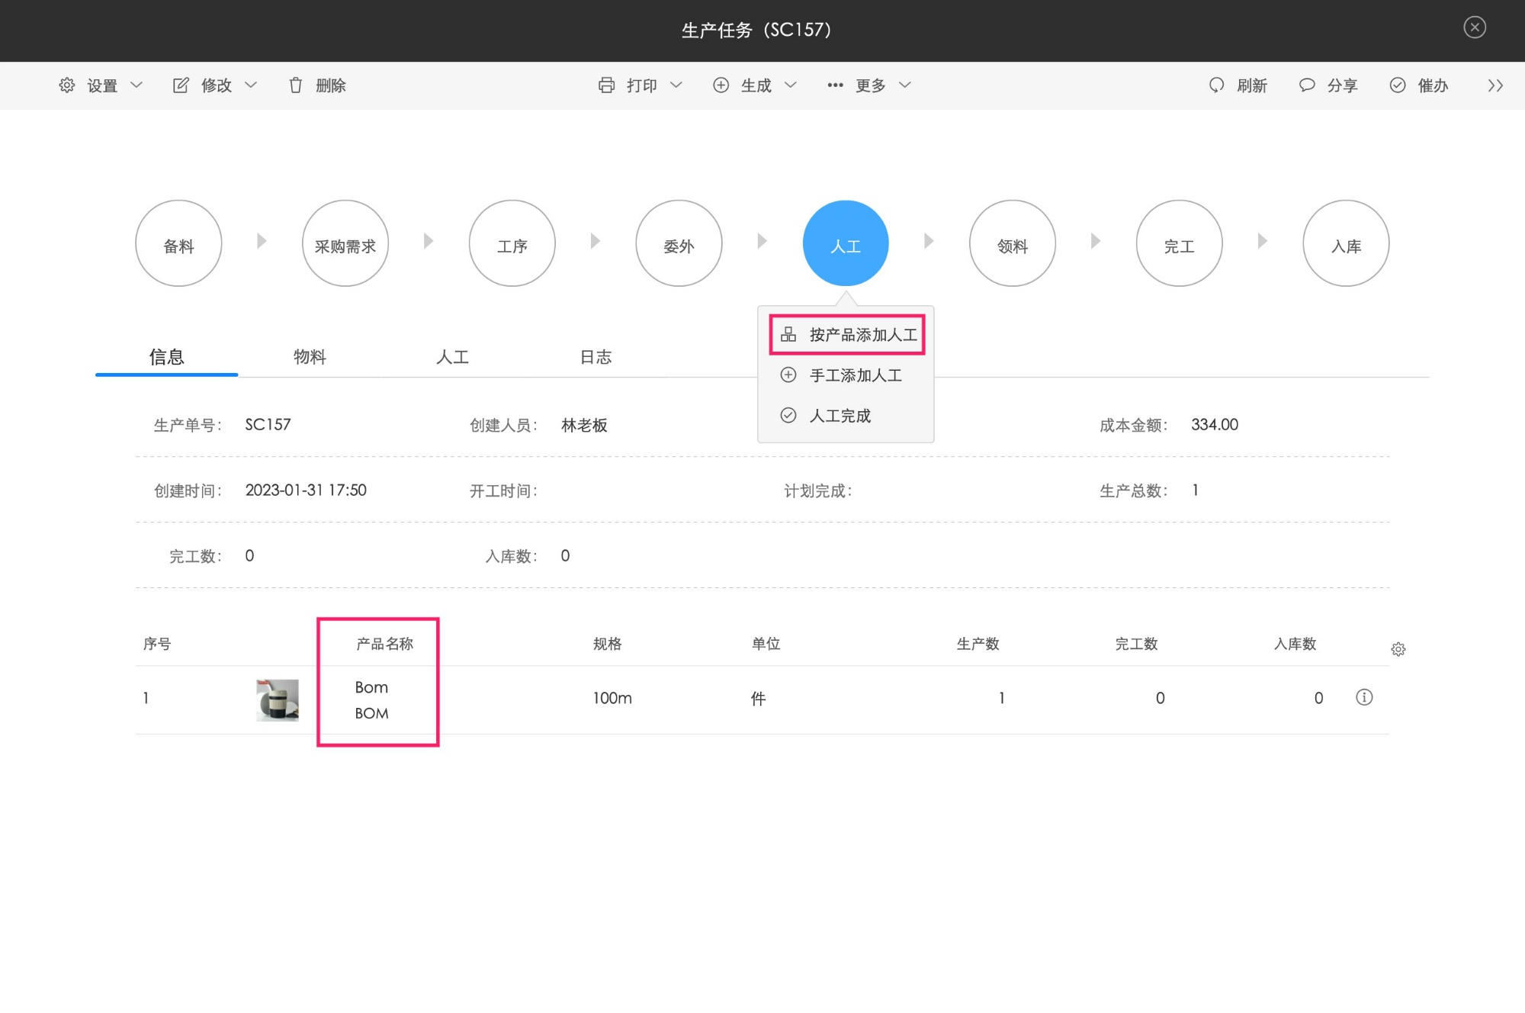Click the product thumbnail image

click(278, 699)
